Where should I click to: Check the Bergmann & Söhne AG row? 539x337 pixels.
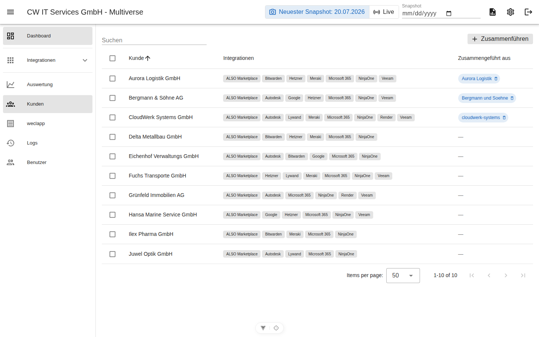pos(112,98)
